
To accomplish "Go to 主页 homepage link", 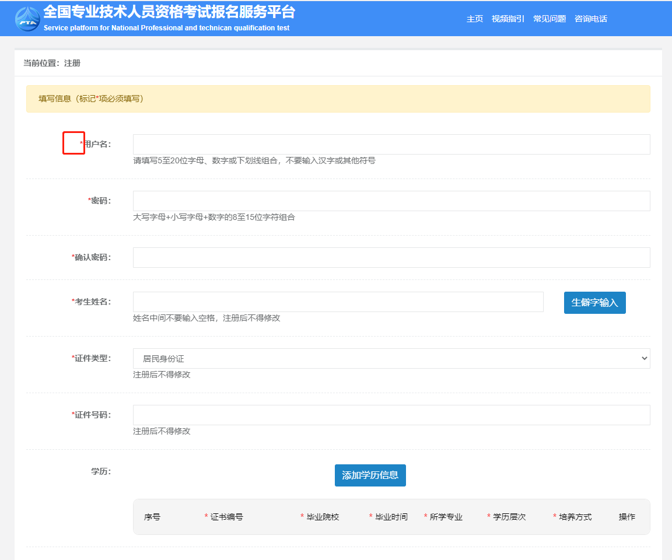I will coord(474,18).
